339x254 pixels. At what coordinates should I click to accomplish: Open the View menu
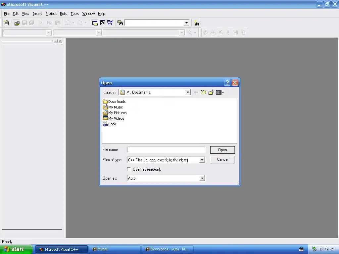(x=25, y=14)
